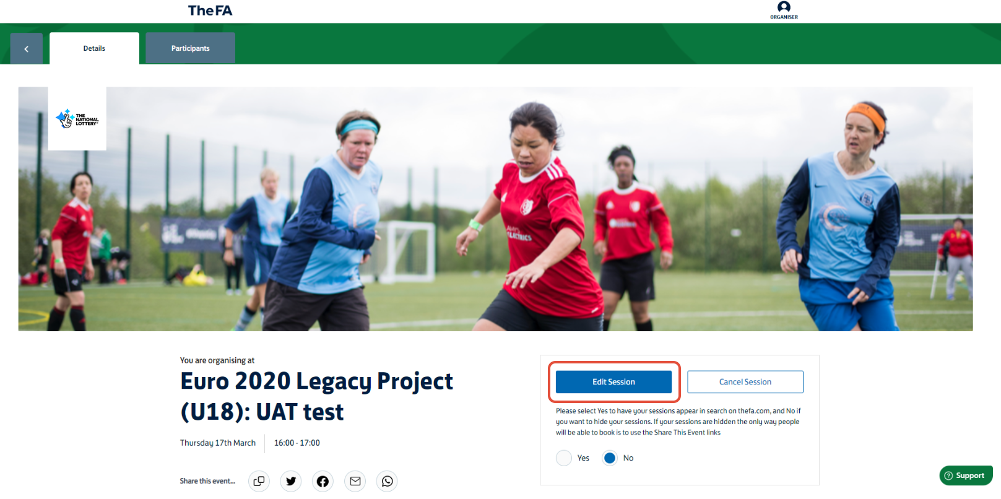The width and height of the screenshot is (1001, 499).
Task: Click The FA logo
Action: point(210,11)
